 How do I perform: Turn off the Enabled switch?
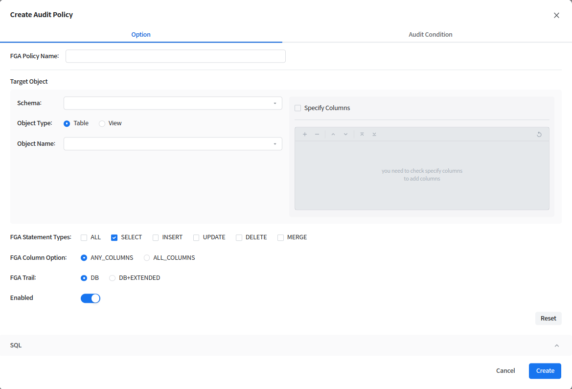[91, 298]
